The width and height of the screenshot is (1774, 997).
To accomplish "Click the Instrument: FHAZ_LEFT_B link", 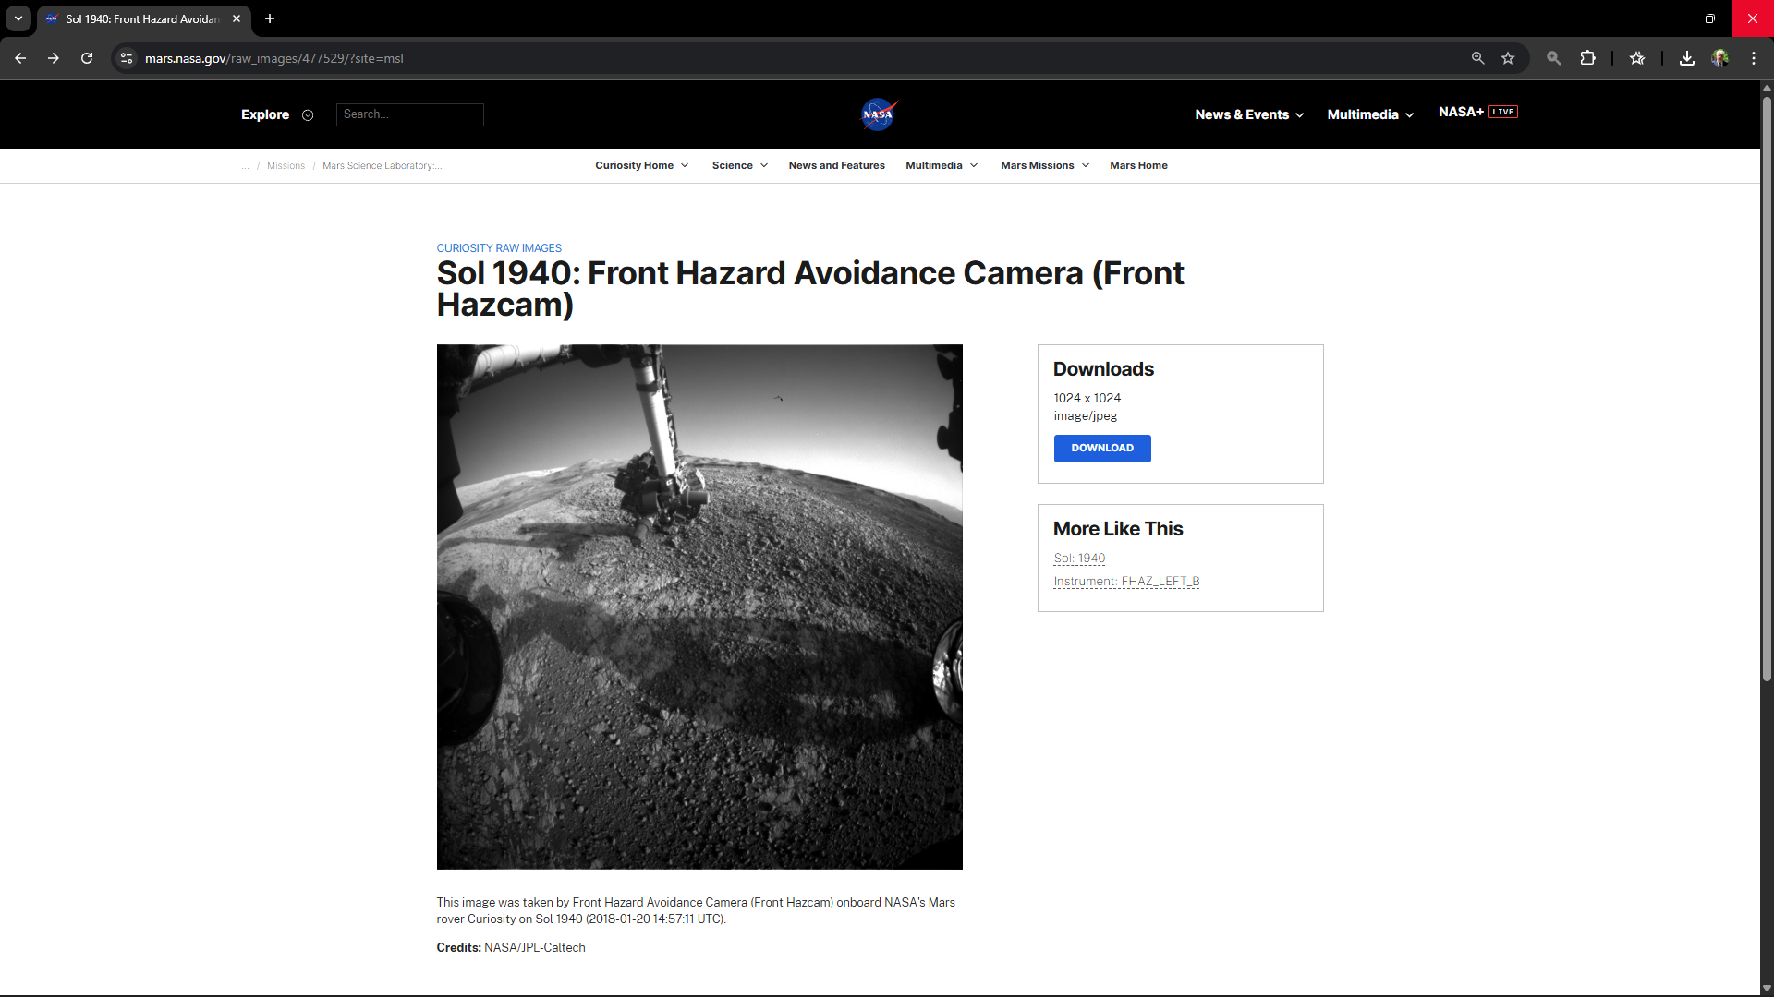I will 1126,582.
